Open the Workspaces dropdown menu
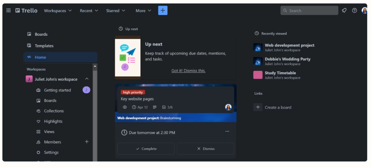Screen dimensions: 371x167 (x=58, y=11)
